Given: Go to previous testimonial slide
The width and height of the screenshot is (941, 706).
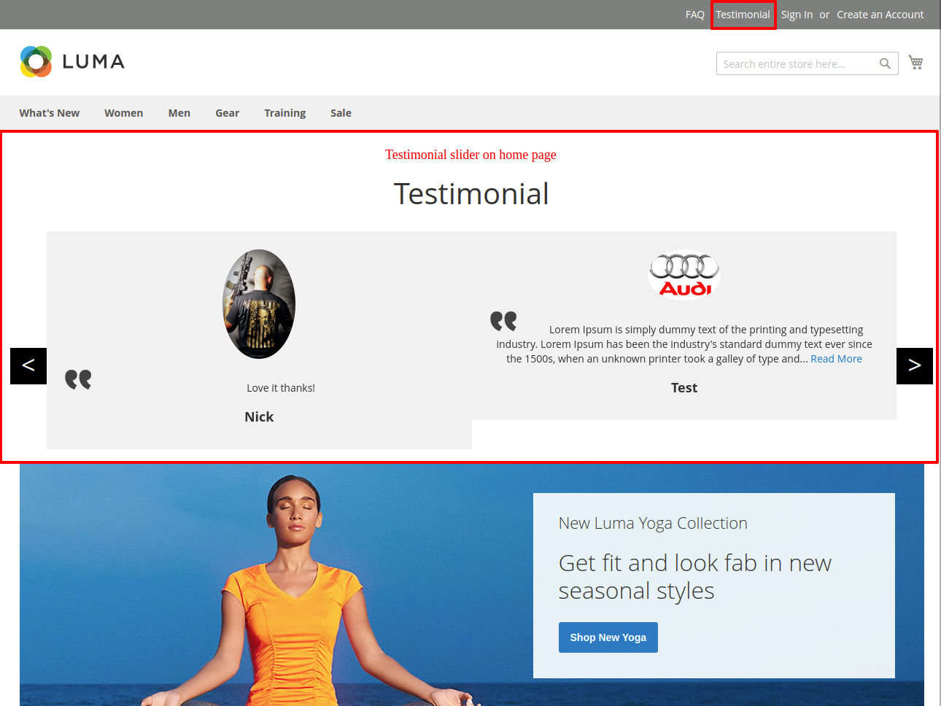Looking at the screenshot, I should click(28, 366).
